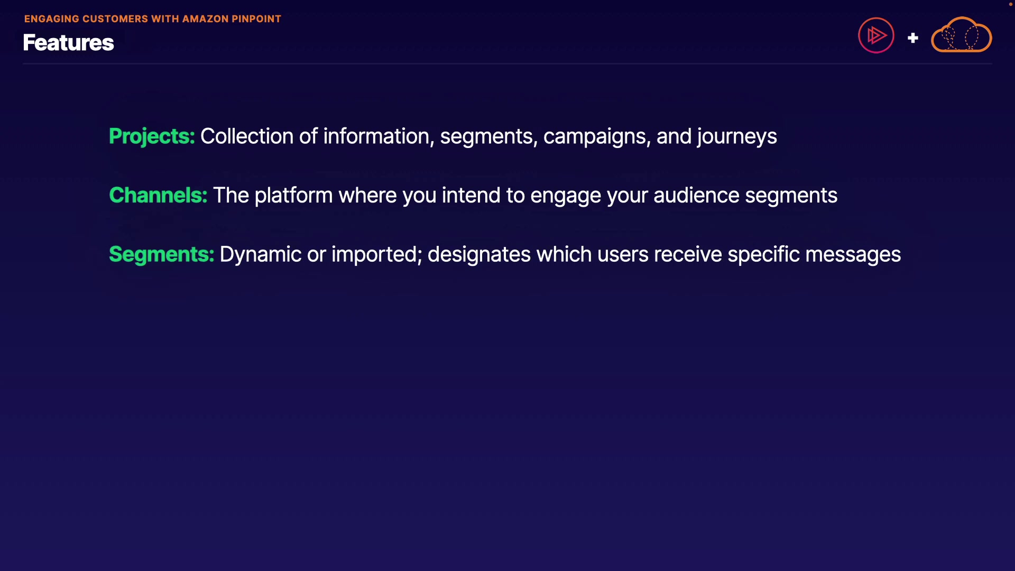Click the word 'imported;' in Segments description
Screen dimensions: 1015x571
(x=376, y=255)
